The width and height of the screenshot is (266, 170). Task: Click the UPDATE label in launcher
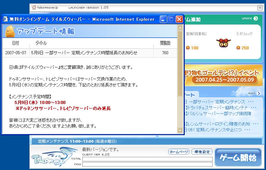[247, 18]
